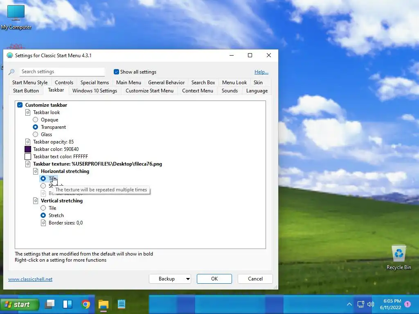419x314 pixels.
Task: Focus the Search settings field
Action: tap(62, 72)
